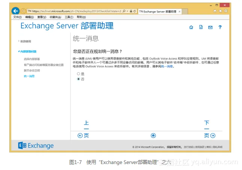The width and height of the screenshot is (242, 170).
Task: Click the center round icon in bottom navigation
Action: point(153,136)
